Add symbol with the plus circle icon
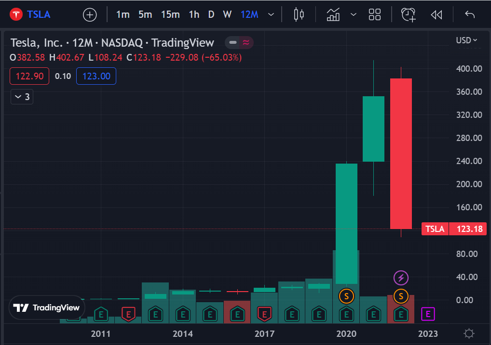Image resolution: width=491 pixels, height=345 pixels. [90, 15]
